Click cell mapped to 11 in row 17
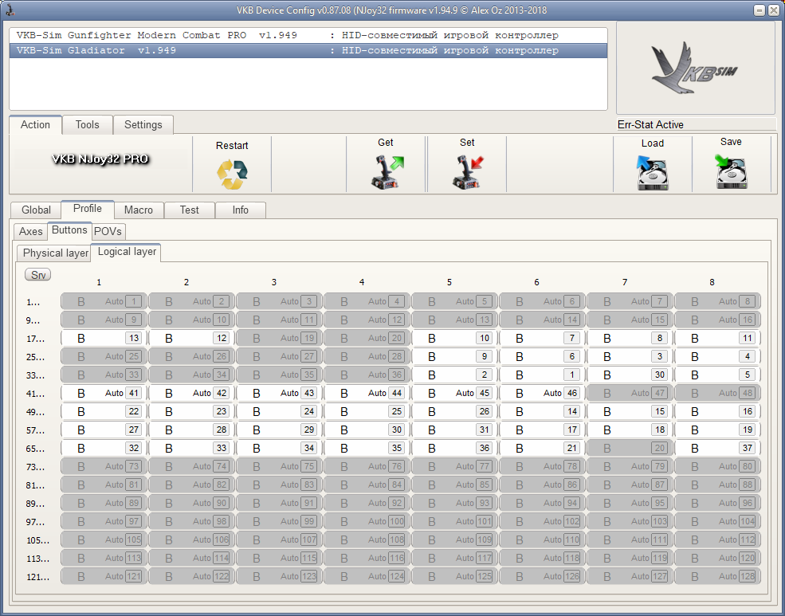This screenshot has width=785, height=616. click(x=718, y=338)
